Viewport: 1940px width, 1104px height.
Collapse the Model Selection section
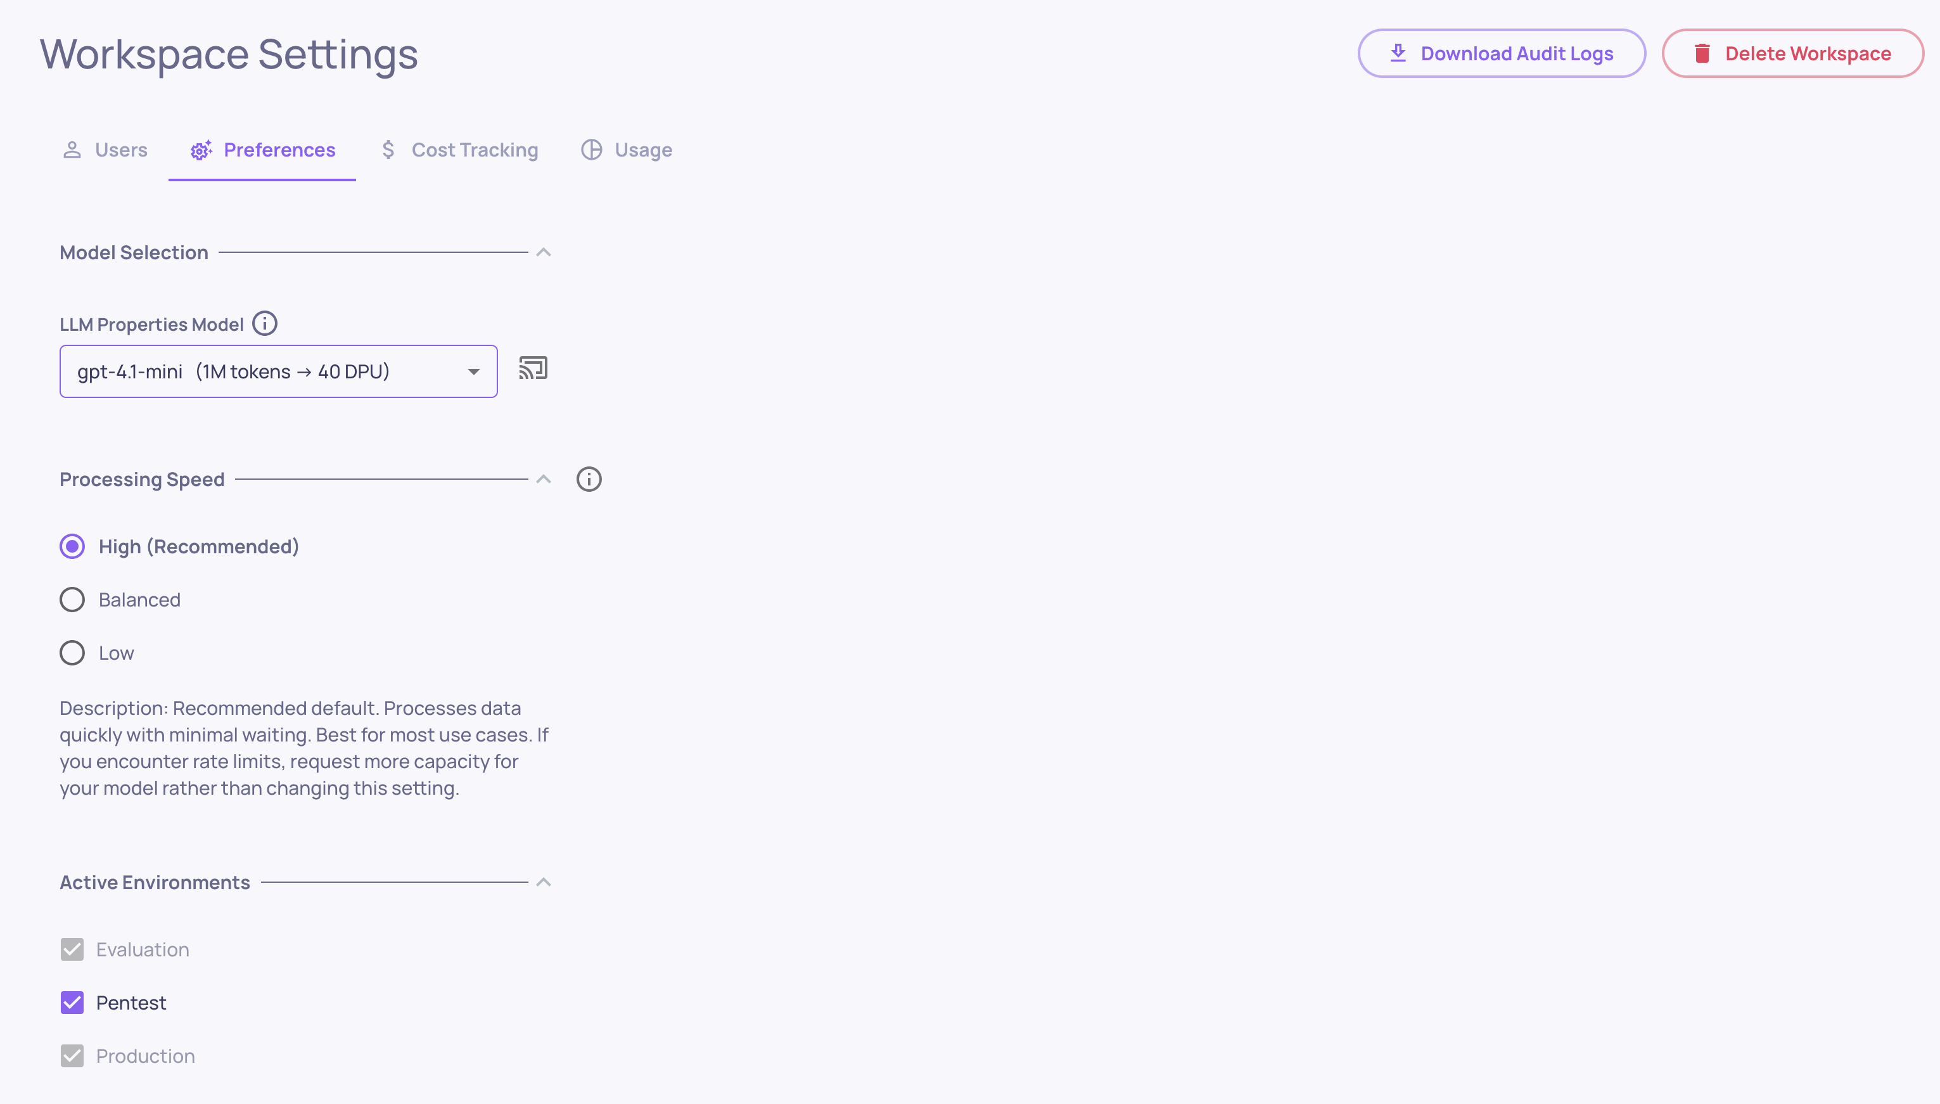(544, 252)
